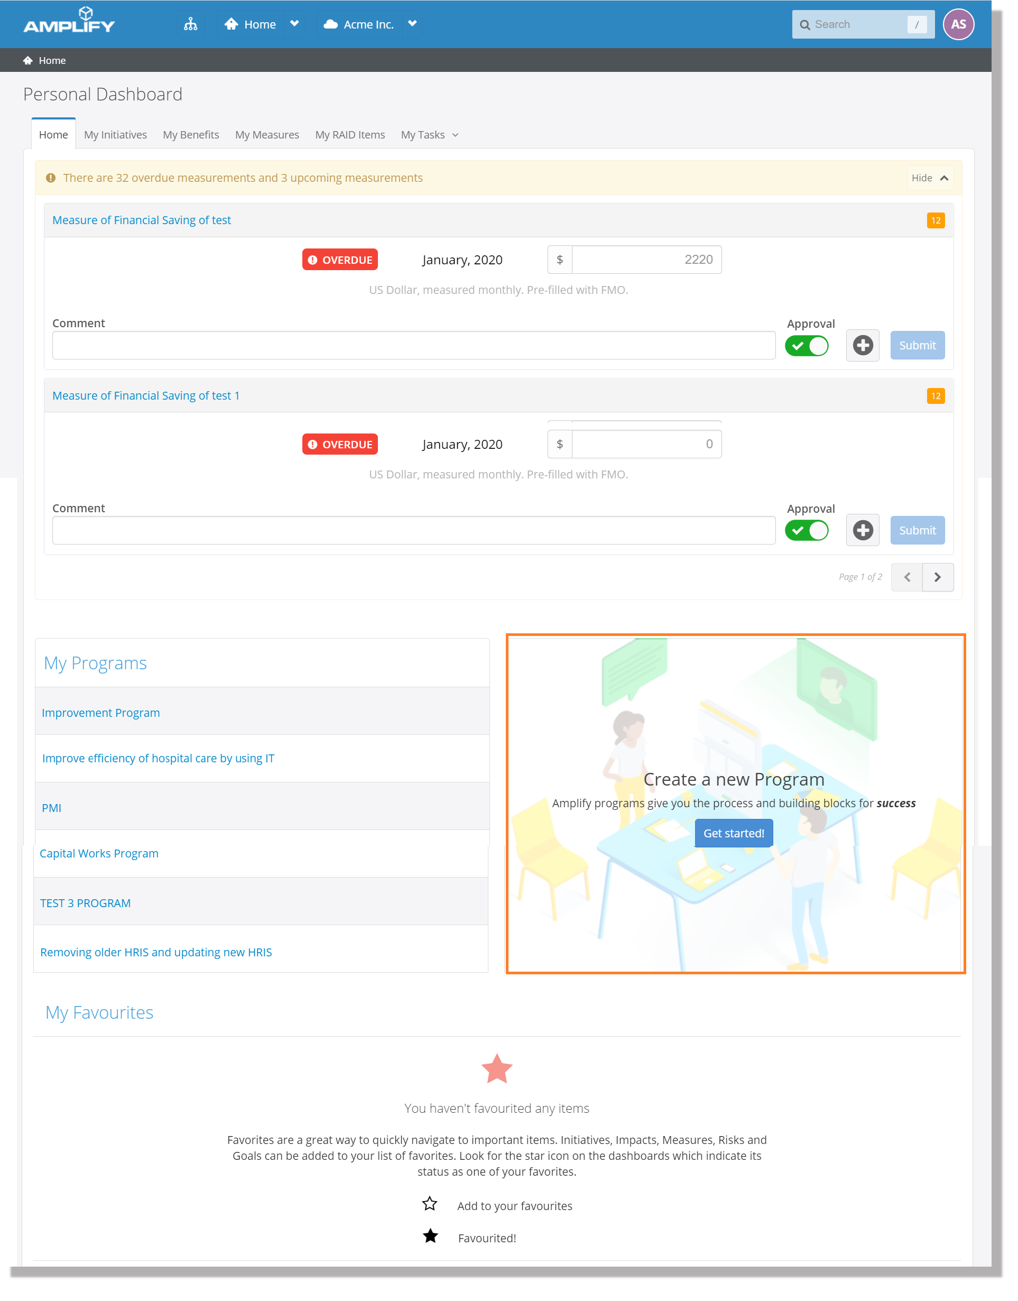The height and width of the screenshot is (1301, 1018).
Task: Go to previous measurements page arrow
Action: click(906, 577)
